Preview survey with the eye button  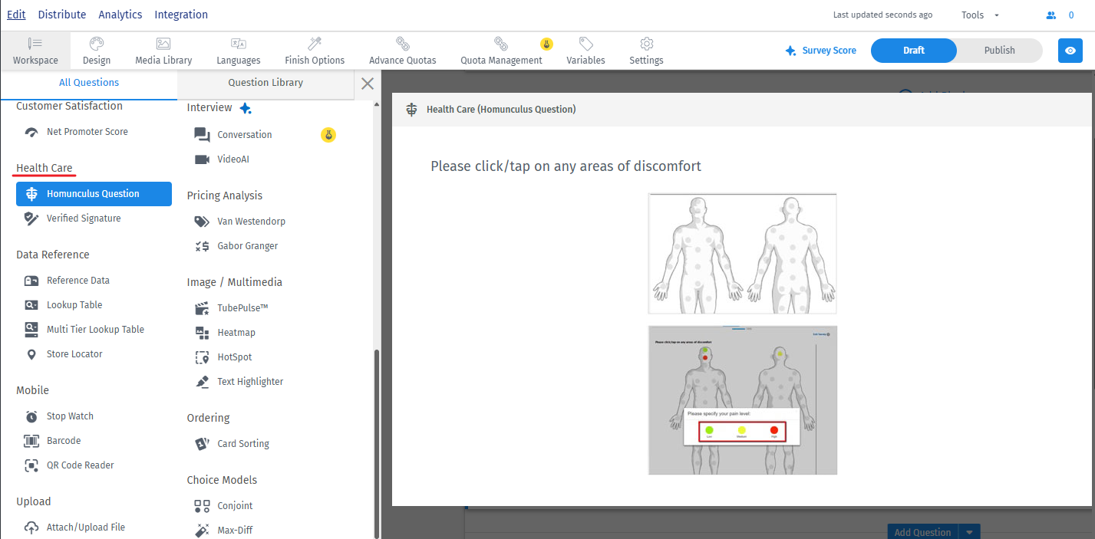tap(1070, 51)
